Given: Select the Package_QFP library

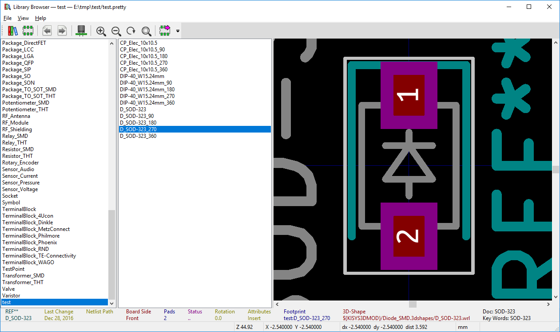Looking at the screenshot, I should coord(18,63).
